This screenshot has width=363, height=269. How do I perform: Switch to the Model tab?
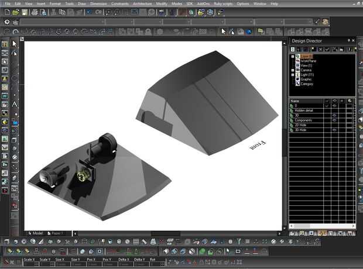[x=36, y=233]
